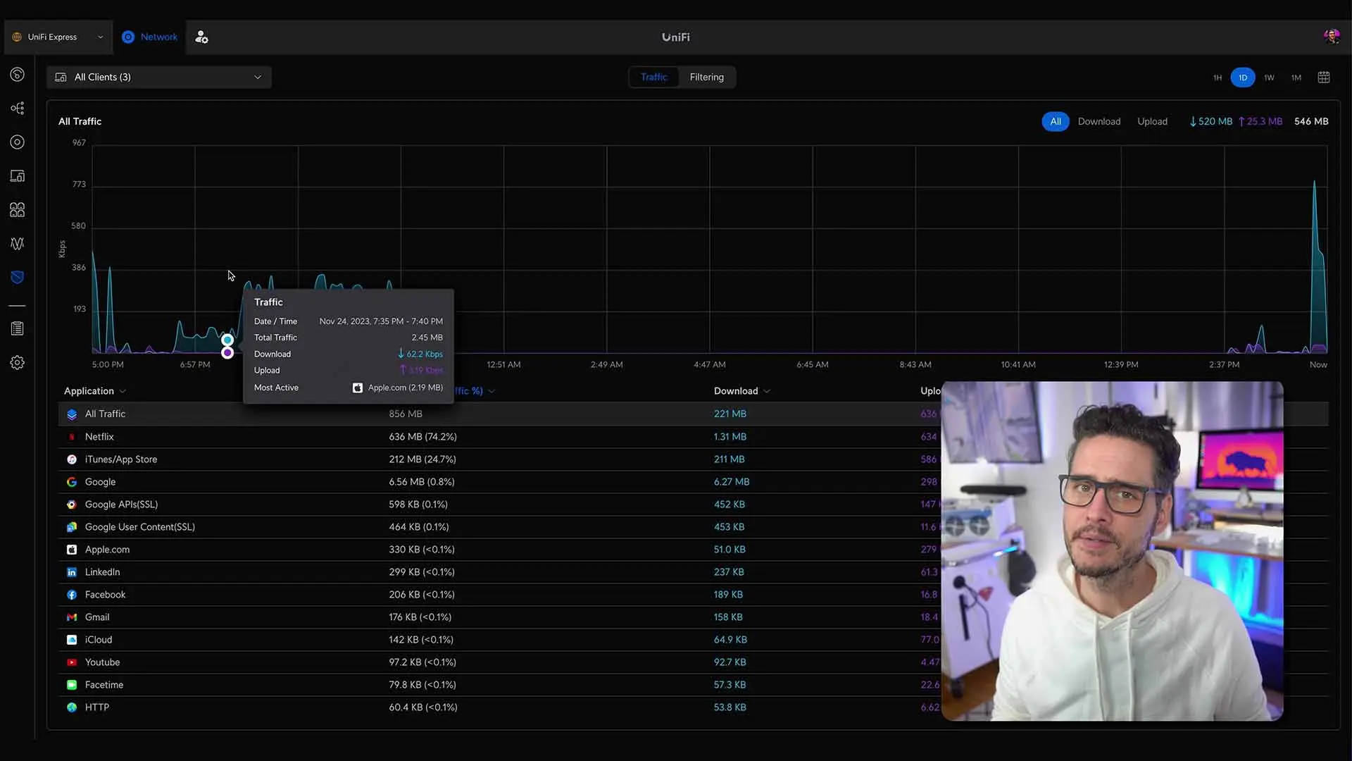Image resolution: width=1352 pixels, height=761 pixels.
Task: Click the Facetime application icon
Action: click(x=72, y=685)
